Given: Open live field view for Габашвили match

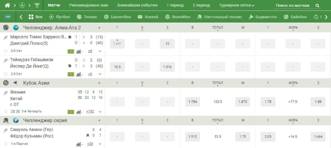Looking at the screenshot, I should [71, 74].
